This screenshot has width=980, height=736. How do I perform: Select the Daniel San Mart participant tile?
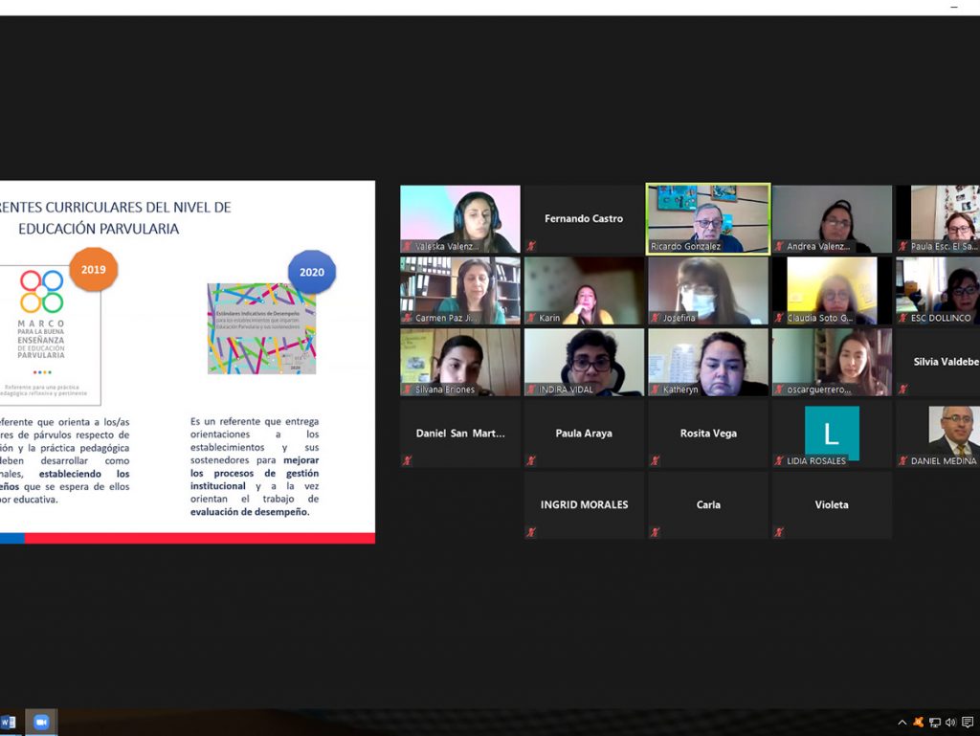tap(460, 434)
